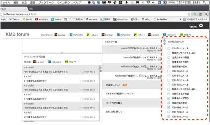This screenshot has height=125, width=210.
Task: Click the chat thread scrollbar up arrow
Action: 101,67
